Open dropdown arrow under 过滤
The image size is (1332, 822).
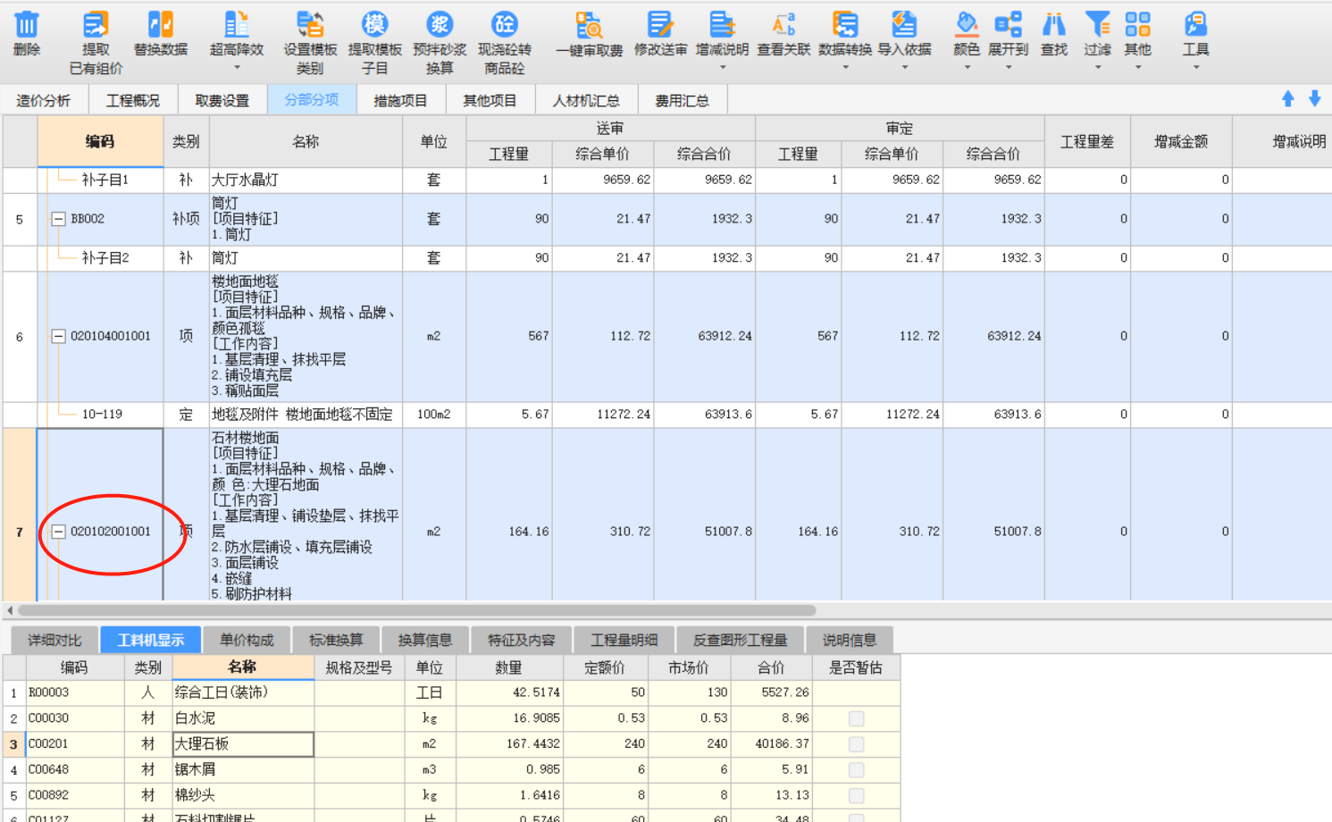[1098, 68]
